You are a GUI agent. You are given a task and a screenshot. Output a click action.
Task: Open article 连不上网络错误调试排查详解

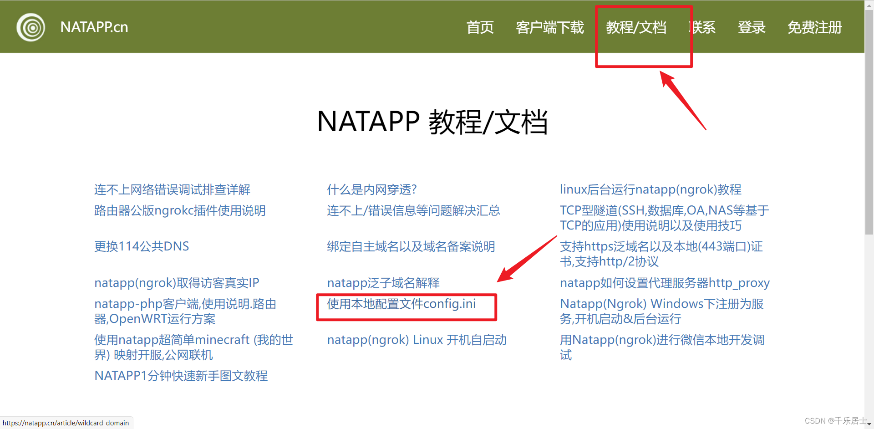coord(172,189)
